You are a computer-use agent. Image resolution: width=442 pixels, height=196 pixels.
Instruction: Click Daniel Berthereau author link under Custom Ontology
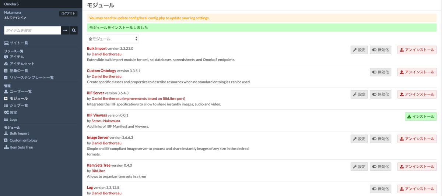[x=106, y=76]
